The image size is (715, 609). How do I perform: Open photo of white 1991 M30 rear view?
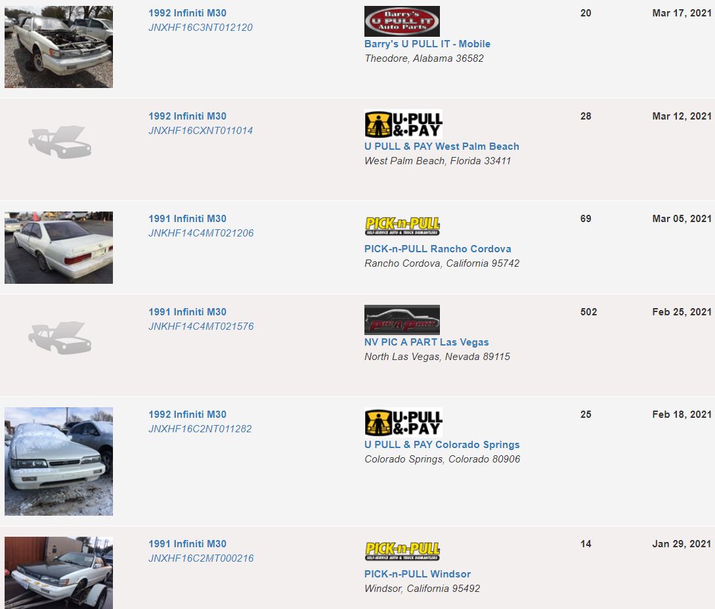pos(59,247)
